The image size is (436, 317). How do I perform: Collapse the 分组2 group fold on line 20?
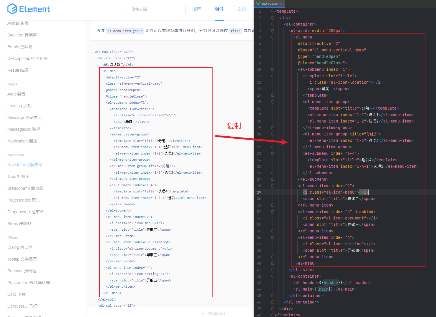273,134
